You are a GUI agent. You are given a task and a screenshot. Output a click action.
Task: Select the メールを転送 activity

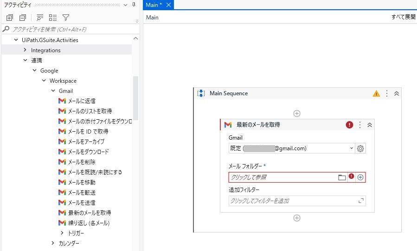(x=77, y=192)
